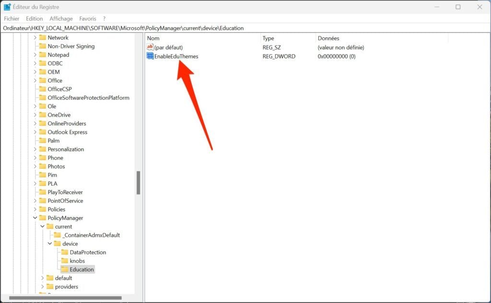Select the PolicyManager tree key

[x=65, y=218]
